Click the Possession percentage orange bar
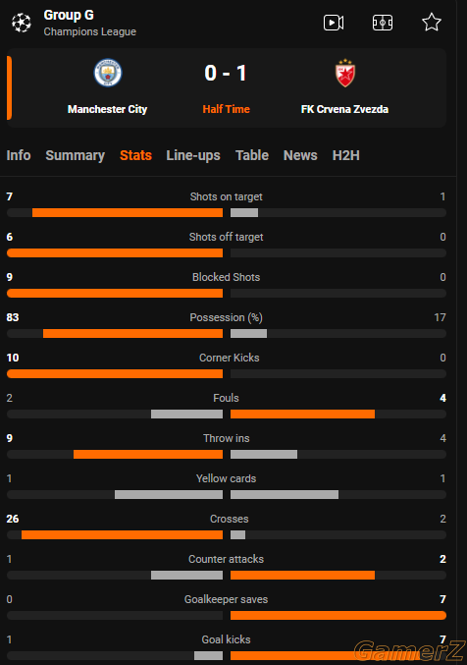 pyautogui.click(x=132, y=334)
